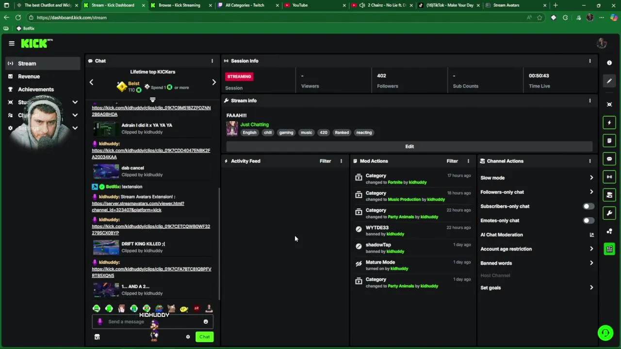Click the wrench icon in right sidebar
The image size is (621, 349).
609,213
